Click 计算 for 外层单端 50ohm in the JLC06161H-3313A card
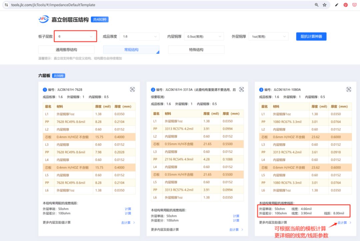Viewport: 360px width, 241px height. coord(236,216)
